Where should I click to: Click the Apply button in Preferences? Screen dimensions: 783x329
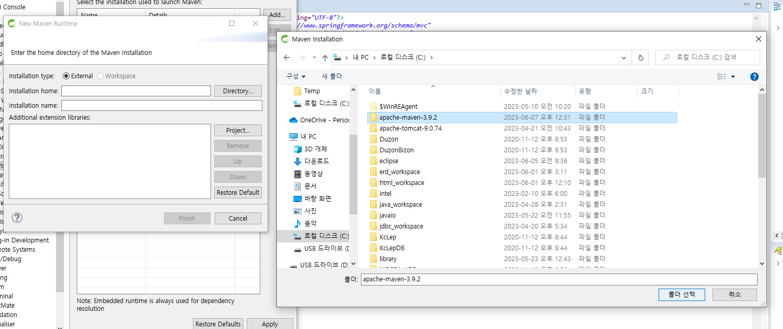[x=270, y=324]
